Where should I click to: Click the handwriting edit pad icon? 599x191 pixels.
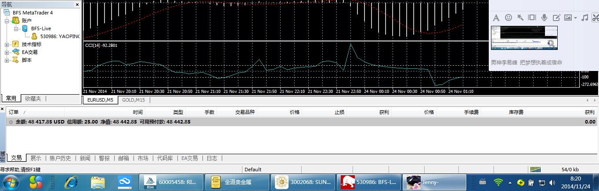pyautogui.click(x=556, y=18)
